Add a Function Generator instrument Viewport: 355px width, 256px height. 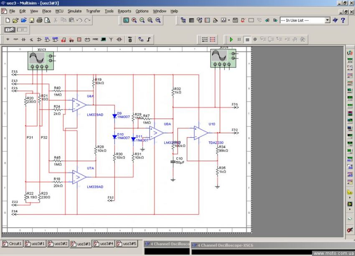tap(350, 60)
